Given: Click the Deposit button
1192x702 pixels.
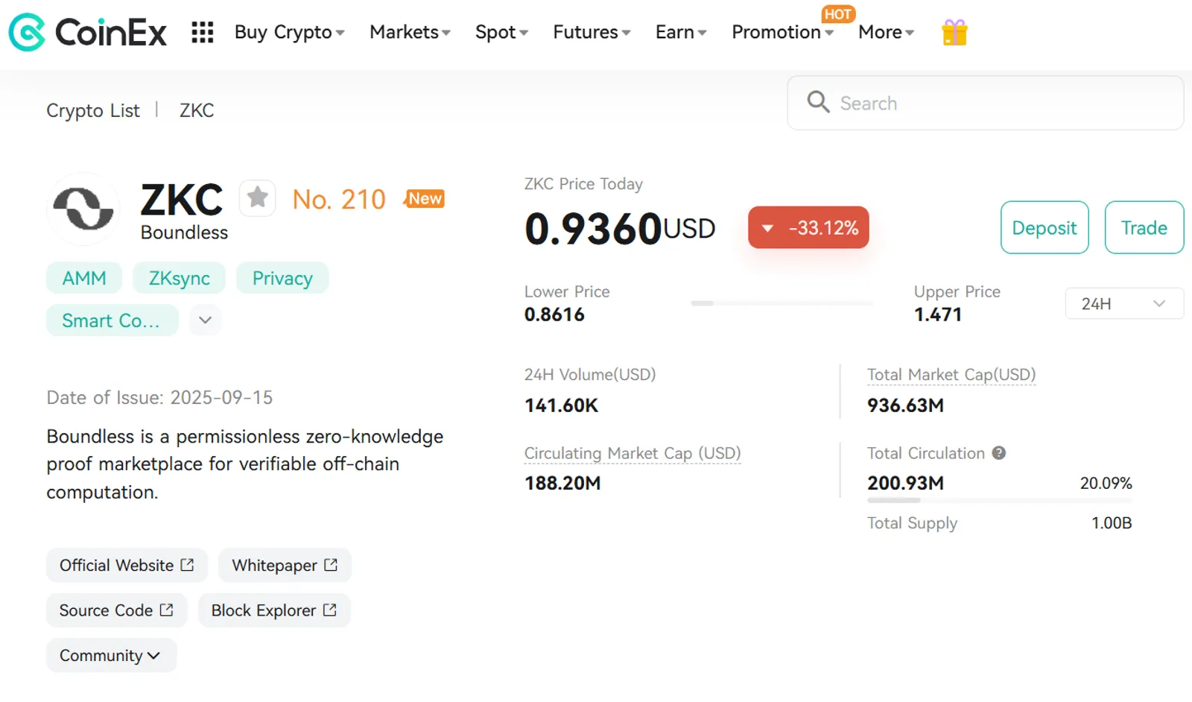Looking at the screenshot, I should click(x=1044, y=227).
